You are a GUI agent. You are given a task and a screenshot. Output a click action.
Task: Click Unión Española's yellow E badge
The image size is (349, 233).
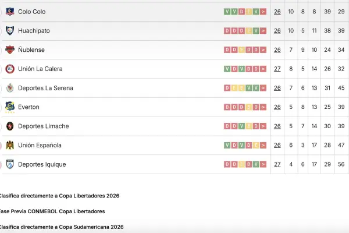(x=256, y=145)
